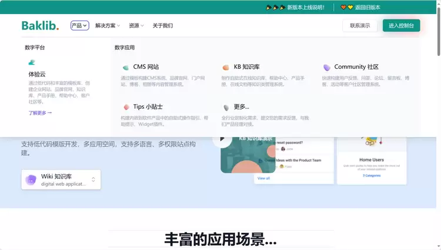Expand the 资源 dropdown
Viewport: 441px width, 250px height.
pos(136,25)
